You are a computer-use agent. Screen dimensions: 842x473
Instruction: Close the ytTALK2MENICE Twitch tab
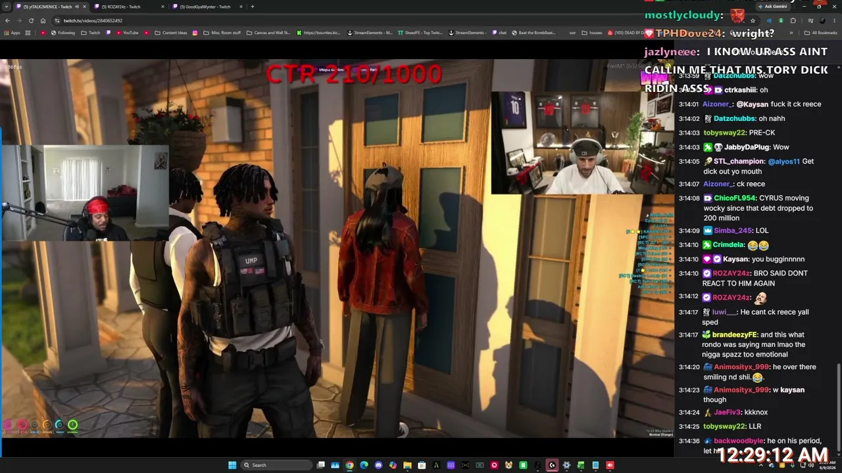pyautogui.click(x=84, y=7)
